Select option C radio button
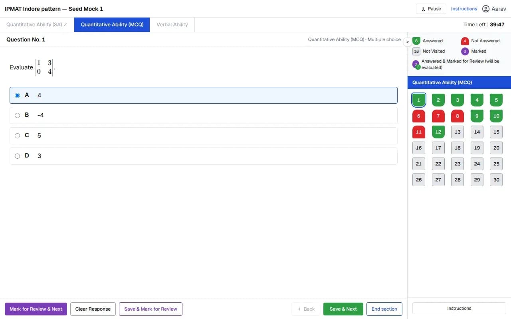 coord(17,136)
